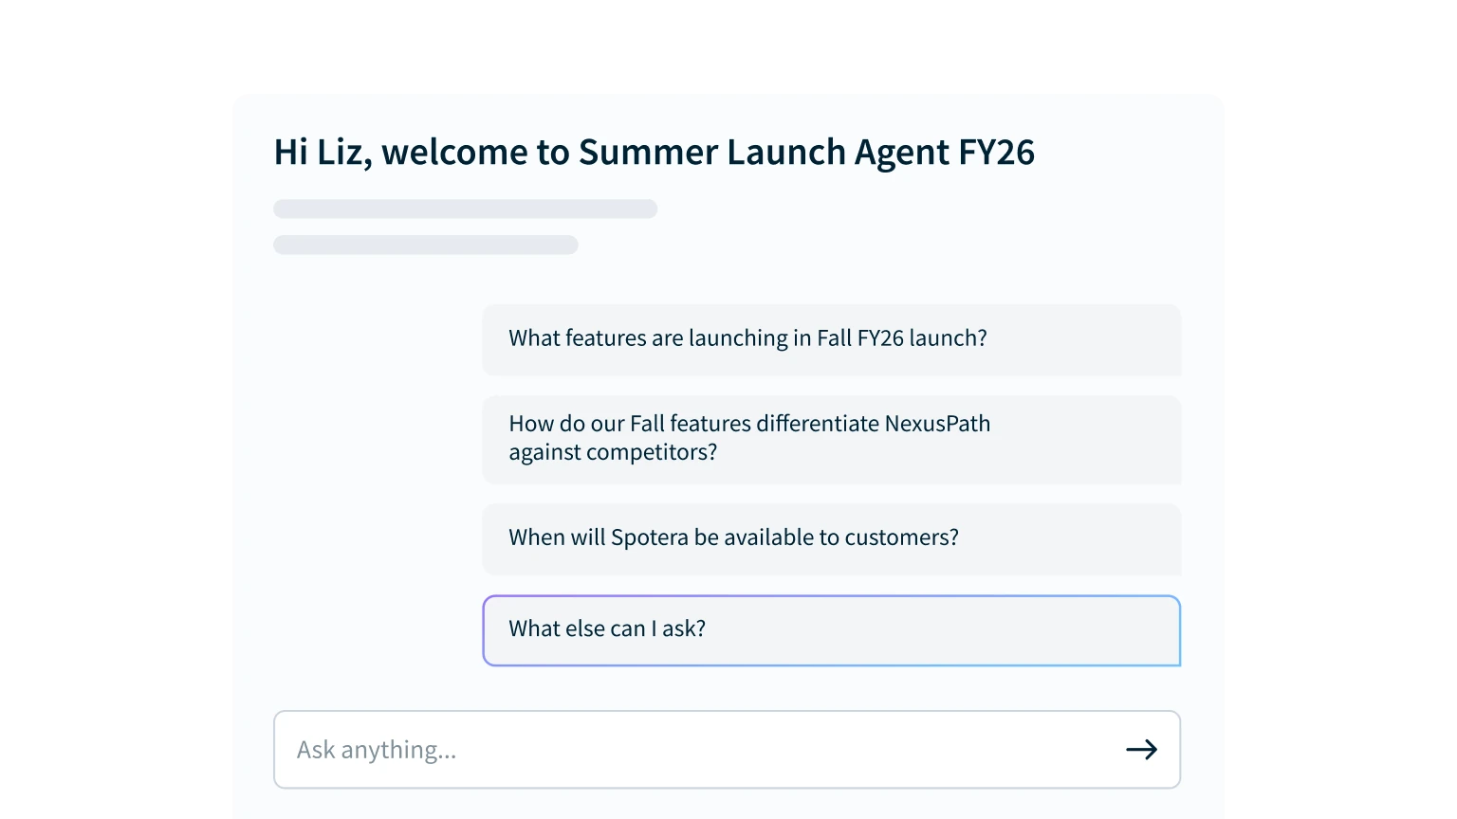Click 'When will Spotera be available' suggestion
Viewport: 1457px width, 819px height.
pyautogui.click(x=831, y=538)
